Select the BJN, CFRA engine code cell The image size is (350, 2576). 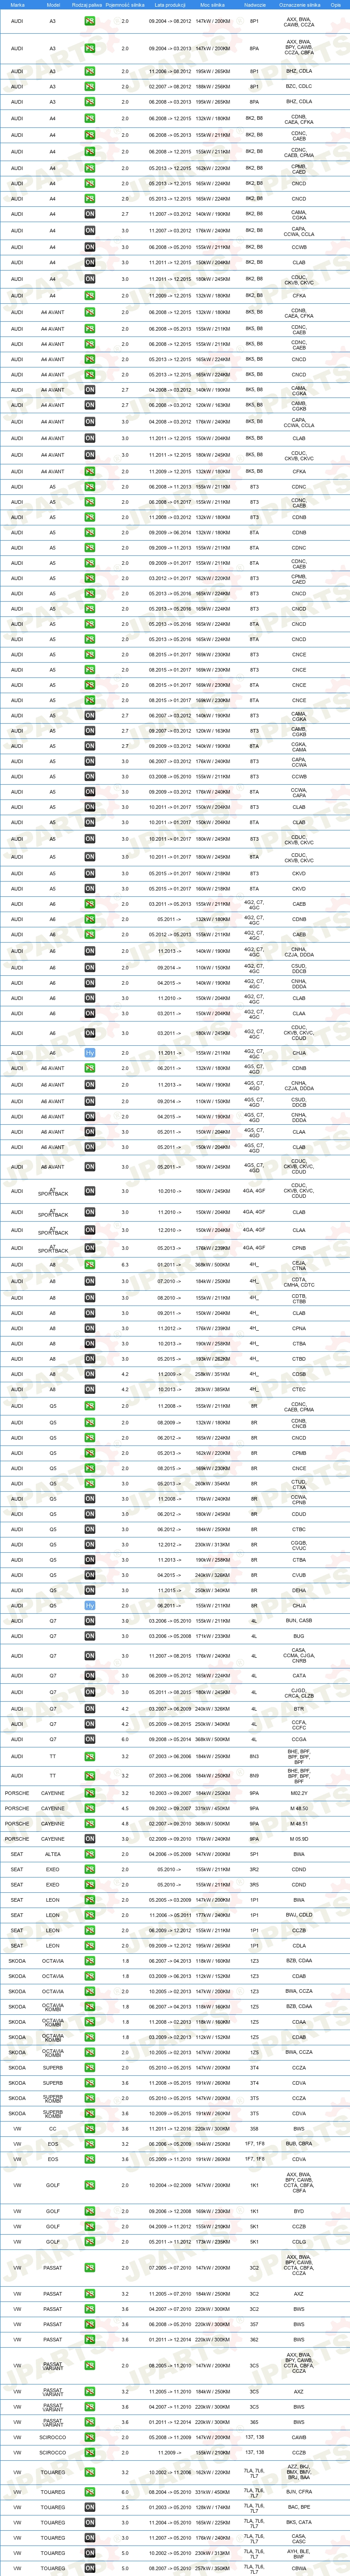[x=299, y=2492]
